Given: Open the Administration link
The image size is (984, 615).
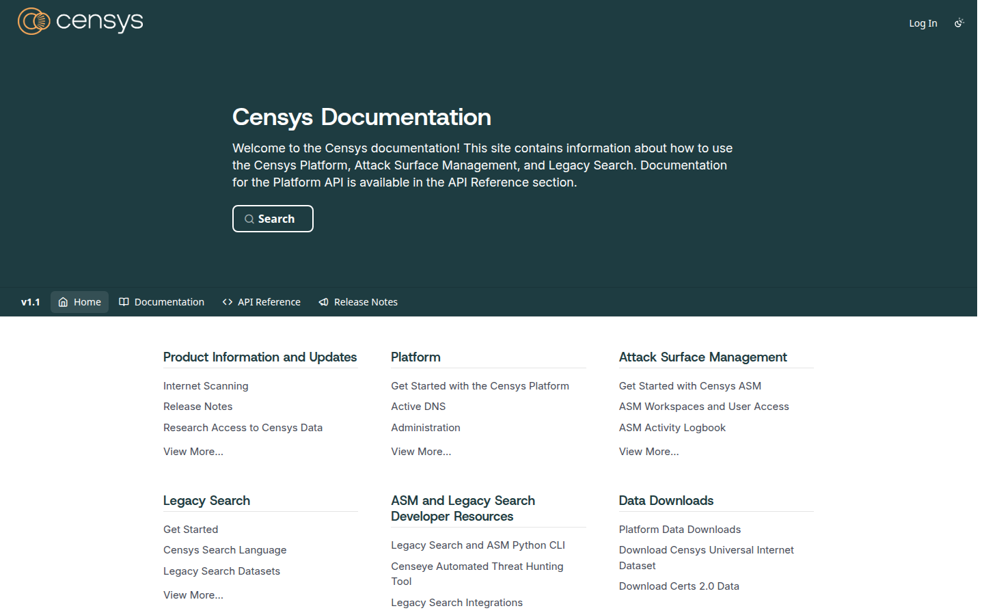Looking at the screenshot, I should pos(426,428).
